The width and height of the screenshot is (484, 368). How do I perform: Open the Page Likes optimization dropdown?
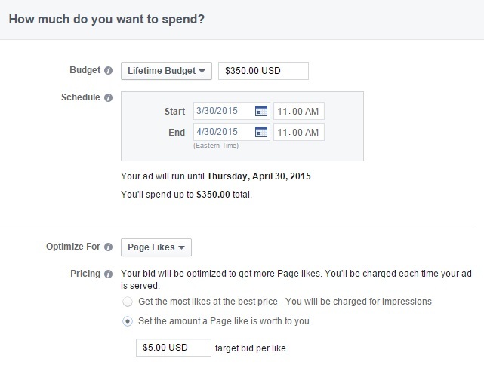coord(156,247)
